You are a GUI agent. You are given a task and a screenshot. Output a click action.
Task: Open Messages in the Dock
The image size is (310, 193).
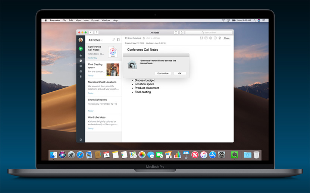(151, 155)
